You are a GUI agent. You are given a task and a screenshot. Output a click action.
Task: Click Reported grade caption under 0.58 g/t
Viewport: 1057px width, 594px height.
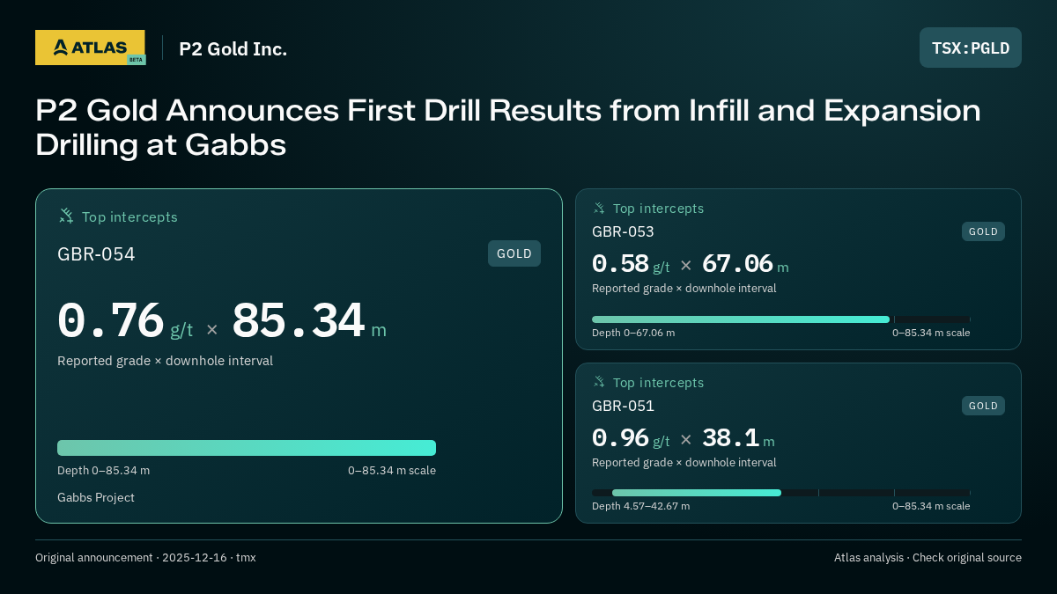point(684,288)
